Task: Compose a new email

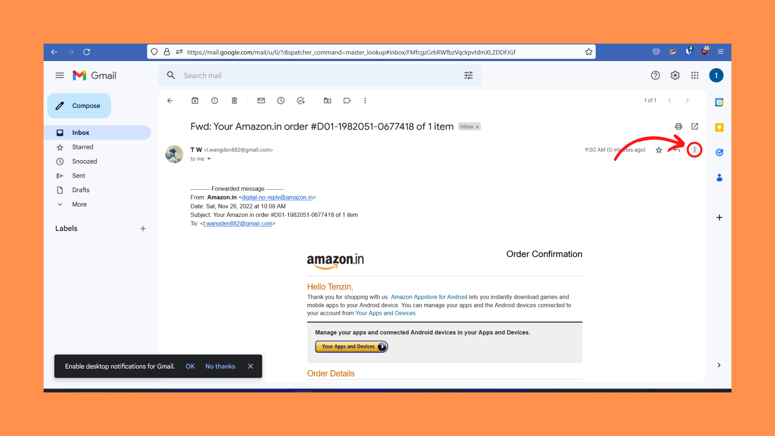Action: point(79,106)
